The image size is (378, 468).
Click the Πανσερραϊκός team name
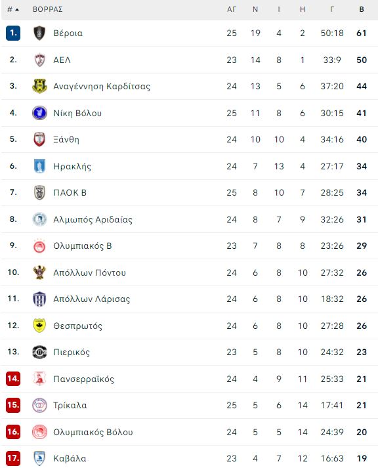coord(83,379)
